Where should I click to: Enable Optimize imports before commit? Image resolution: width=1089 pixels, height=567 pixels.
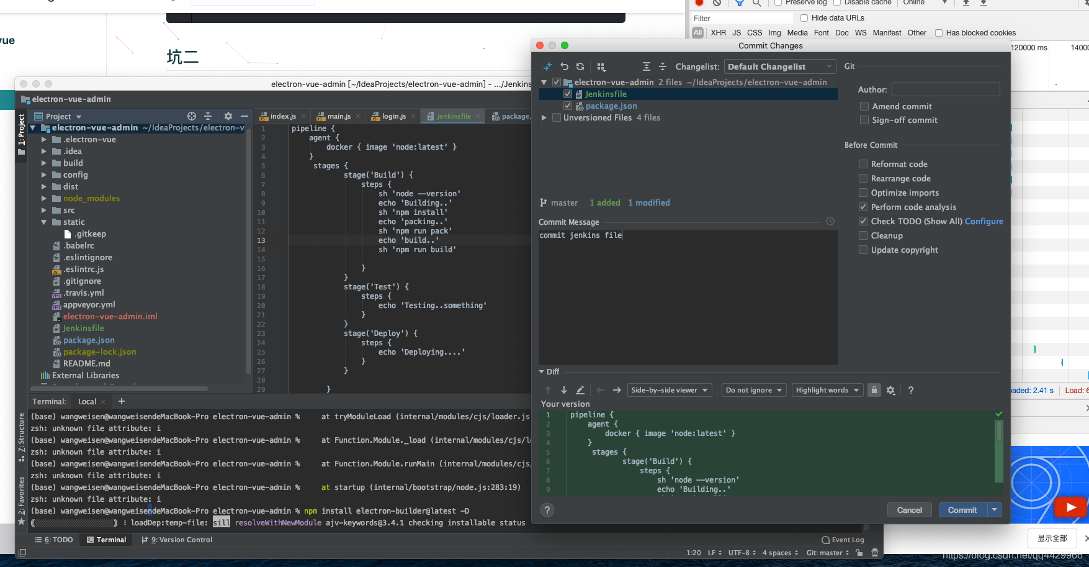coord(863,193)
